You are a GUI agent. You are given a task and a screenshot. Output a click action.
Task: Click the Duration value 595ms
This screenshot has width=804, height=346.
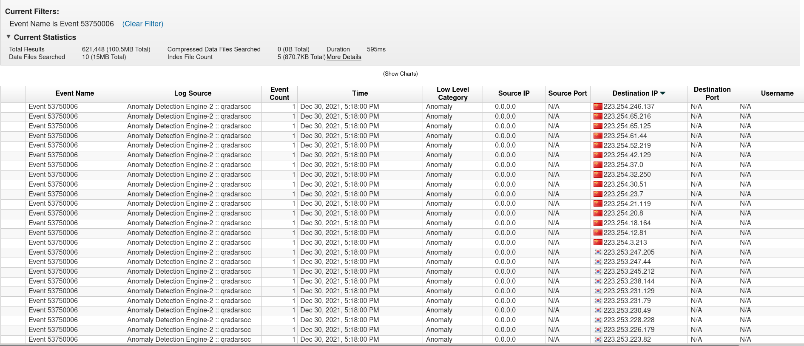(376, 49)
